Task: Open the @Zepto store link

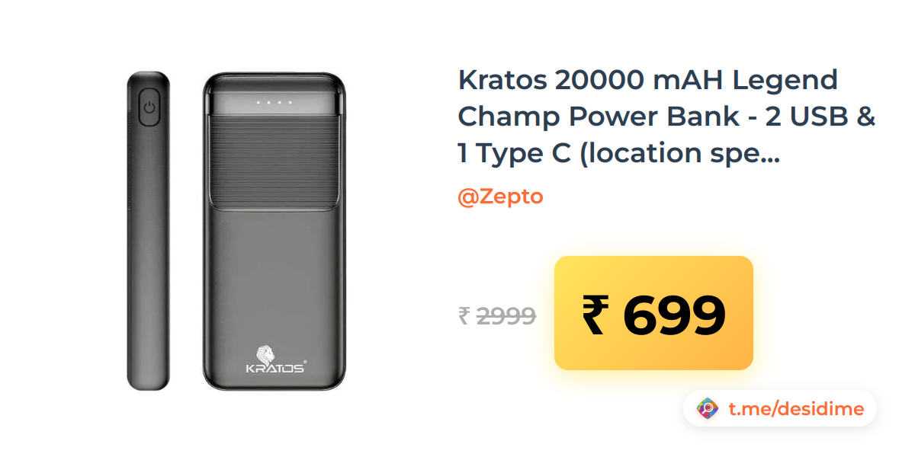Action: (x=500, y=197)
